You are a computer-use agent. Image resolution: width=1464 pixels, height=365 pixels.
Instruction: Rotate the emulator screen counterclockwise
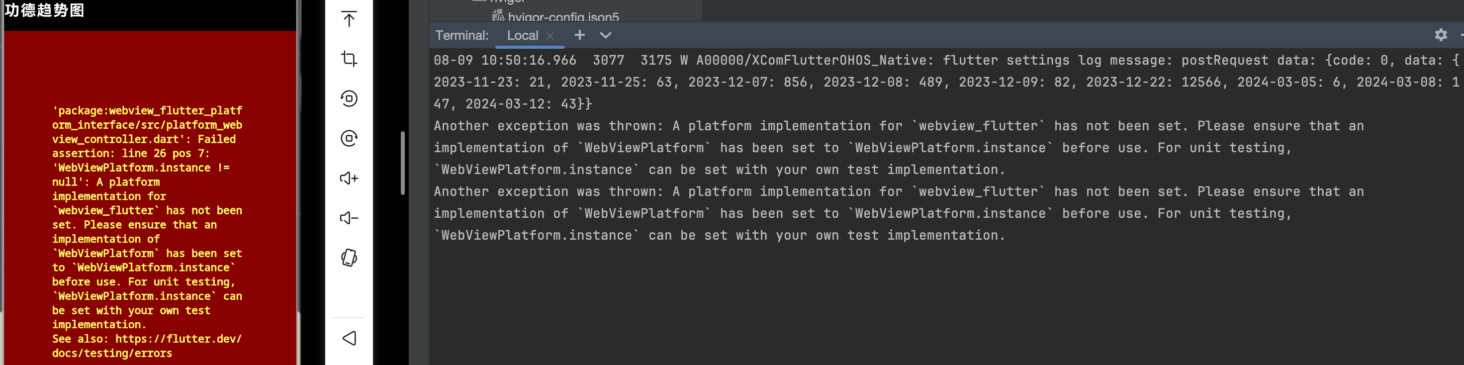click(349, 98)
